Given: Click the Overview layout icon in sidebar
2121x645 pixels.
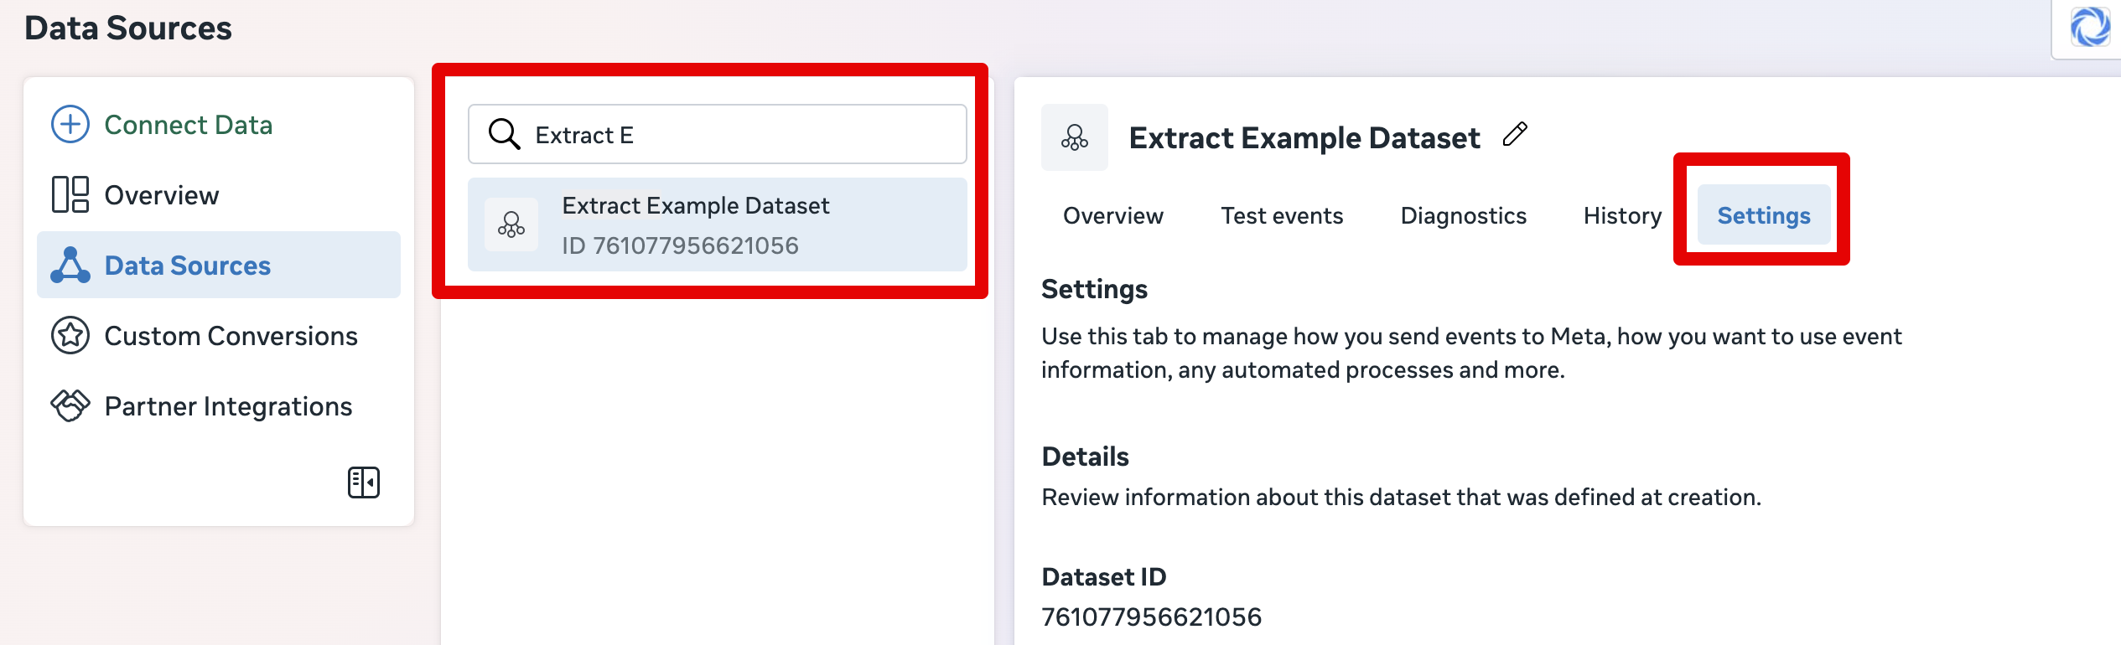Looking at the screenshot, I should 70,194.
